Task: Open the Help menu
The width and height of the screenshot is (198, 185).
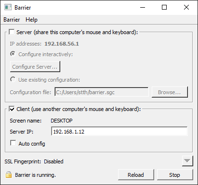Action: pos(31,20)
